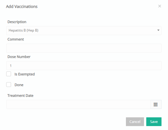Cancel adding the vaccination
Screen dimensions: 168x130
[x=135, y=122]
